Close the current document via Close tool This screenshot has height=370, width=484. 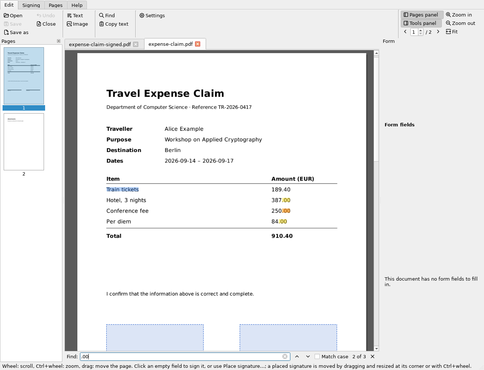click(46, 24)
